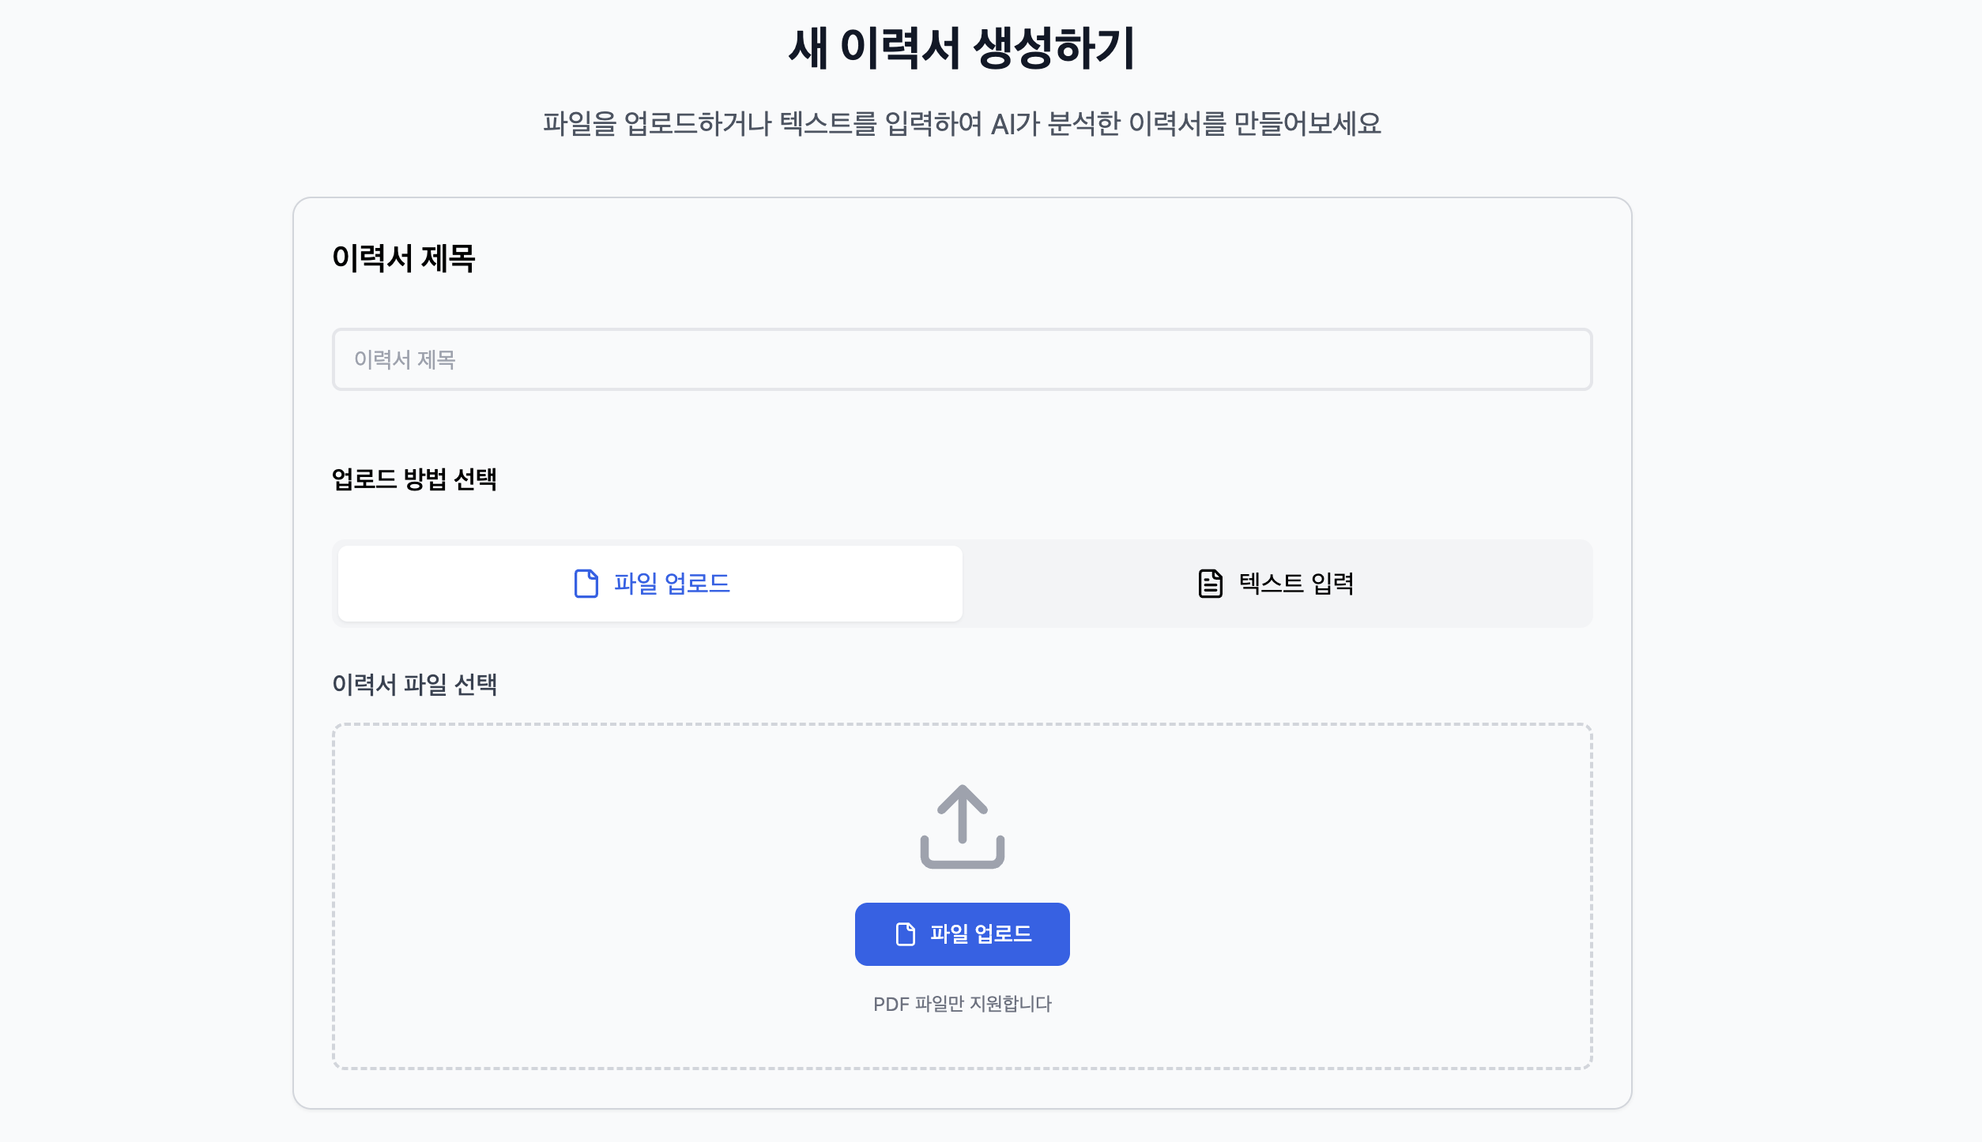Focus the 이력서 제목 input field
The height and width of the screenshot is (1142, 1982).
962,359
